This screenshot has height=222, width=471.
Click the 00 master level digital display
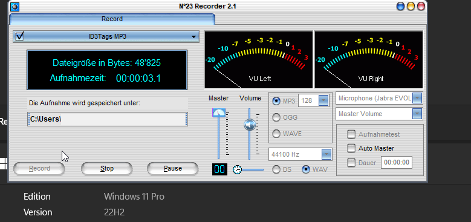point(219,169)
